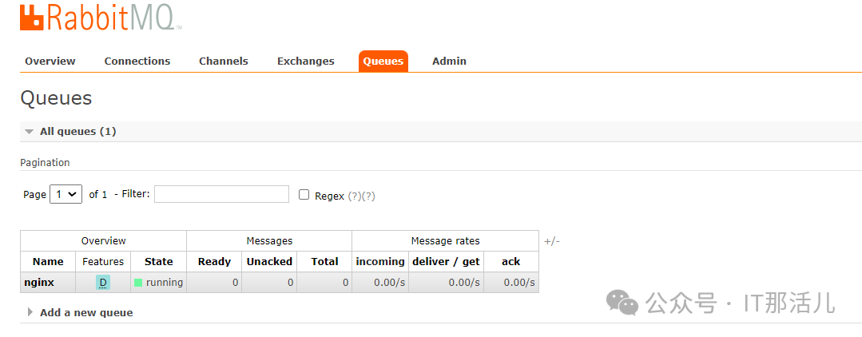Switch to the Overview tab
The height and width of the screenshot is (337, 862).
(50, 61)
